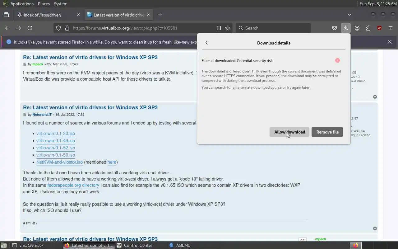Click the quote button on the bottom post

[303, 240]
